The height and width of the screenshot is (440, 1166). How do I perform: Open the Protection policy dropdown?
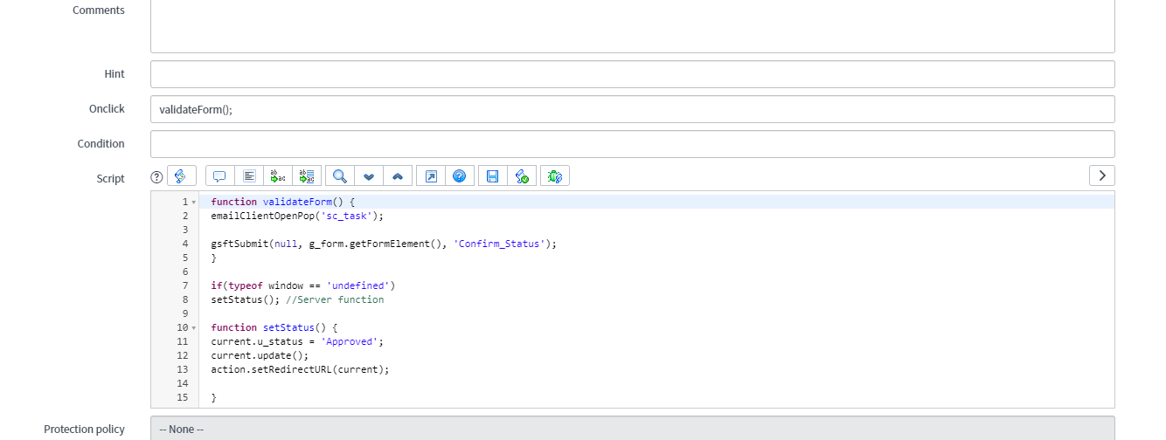pos(632,429)
